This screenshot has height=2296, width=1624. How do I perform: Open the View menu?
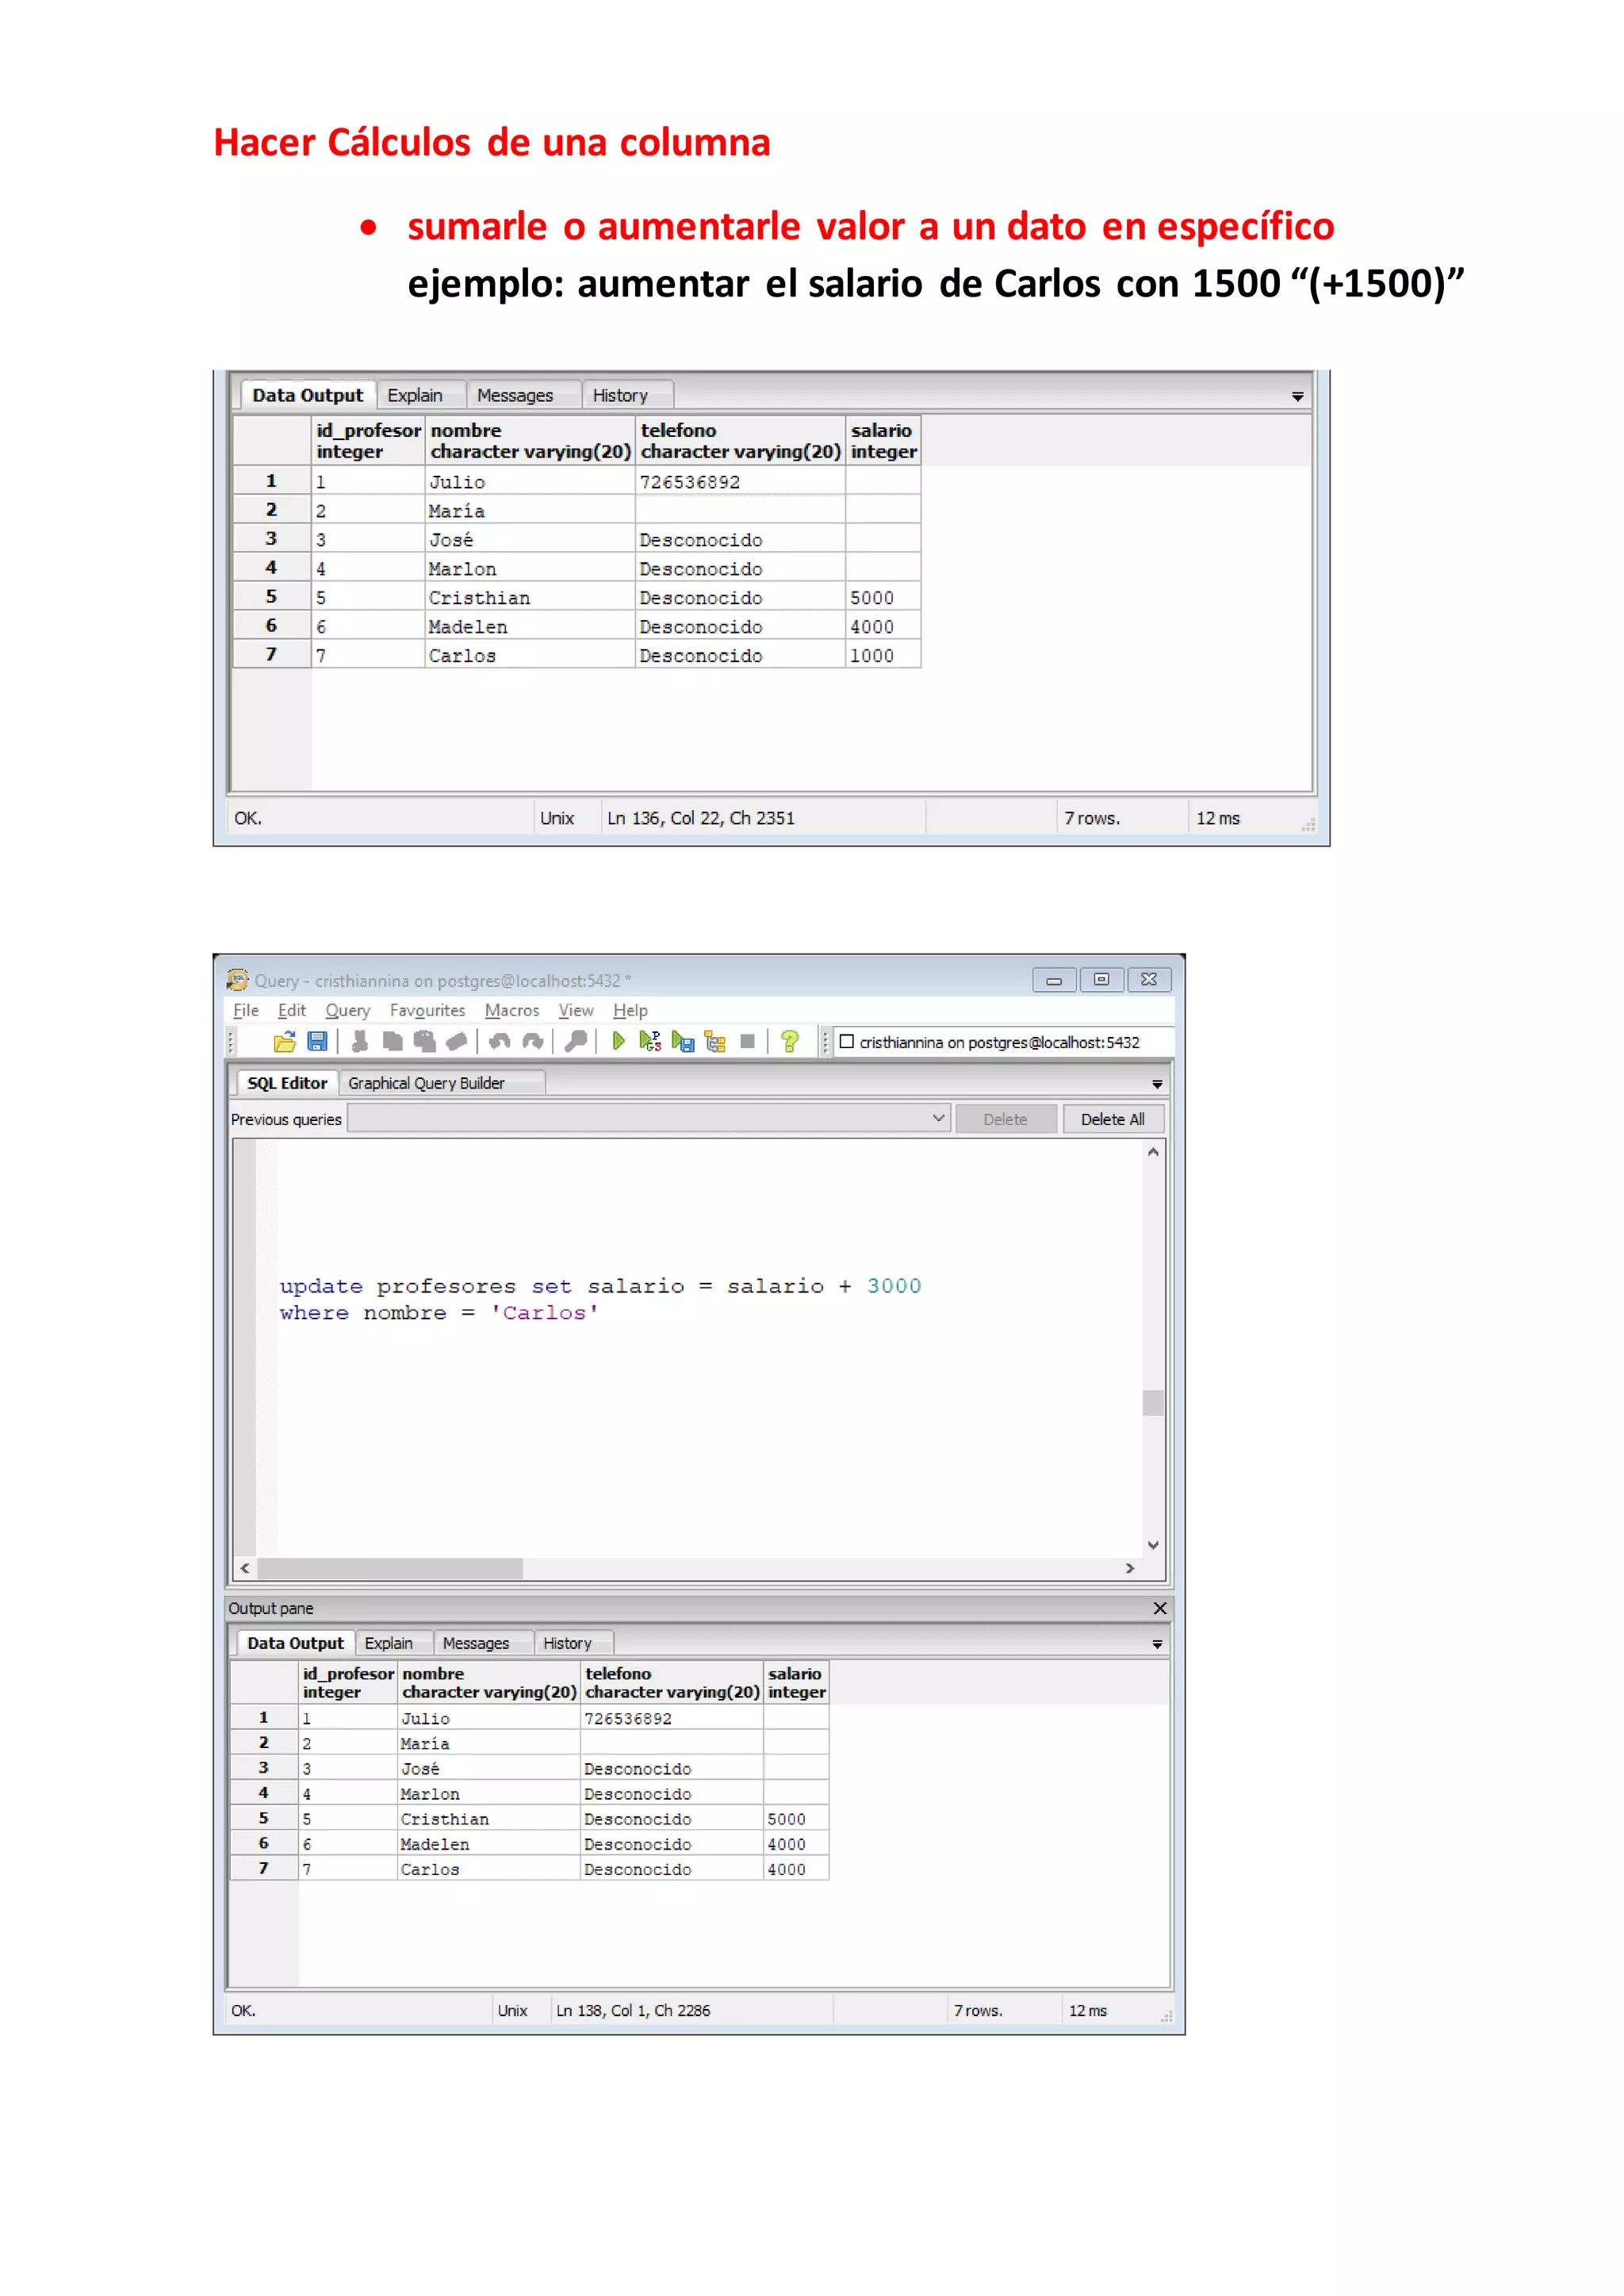click(576, 1010)
